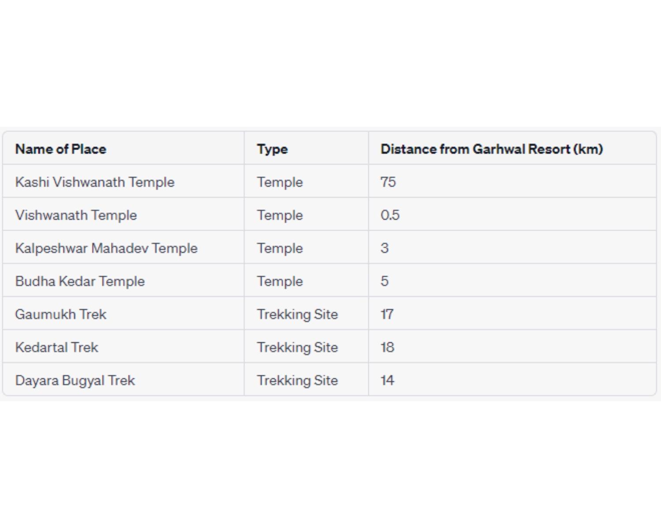Click the distance value 14
The height and width of the screenshot is (528, 661).
(387, 380)
